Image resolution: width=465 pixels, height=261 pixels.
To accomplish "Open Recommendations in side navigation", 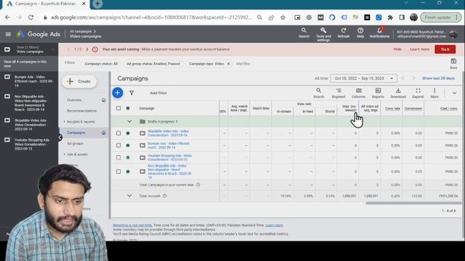I will tap(82, 111).
